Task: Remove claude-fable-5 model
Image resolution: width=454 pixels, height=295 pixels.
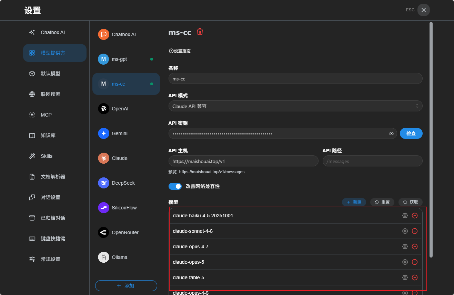Action: pos(415,277)
